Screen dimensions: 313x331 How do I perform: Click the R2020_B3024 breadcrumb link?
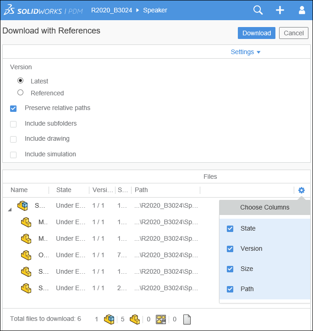(111, 10)
